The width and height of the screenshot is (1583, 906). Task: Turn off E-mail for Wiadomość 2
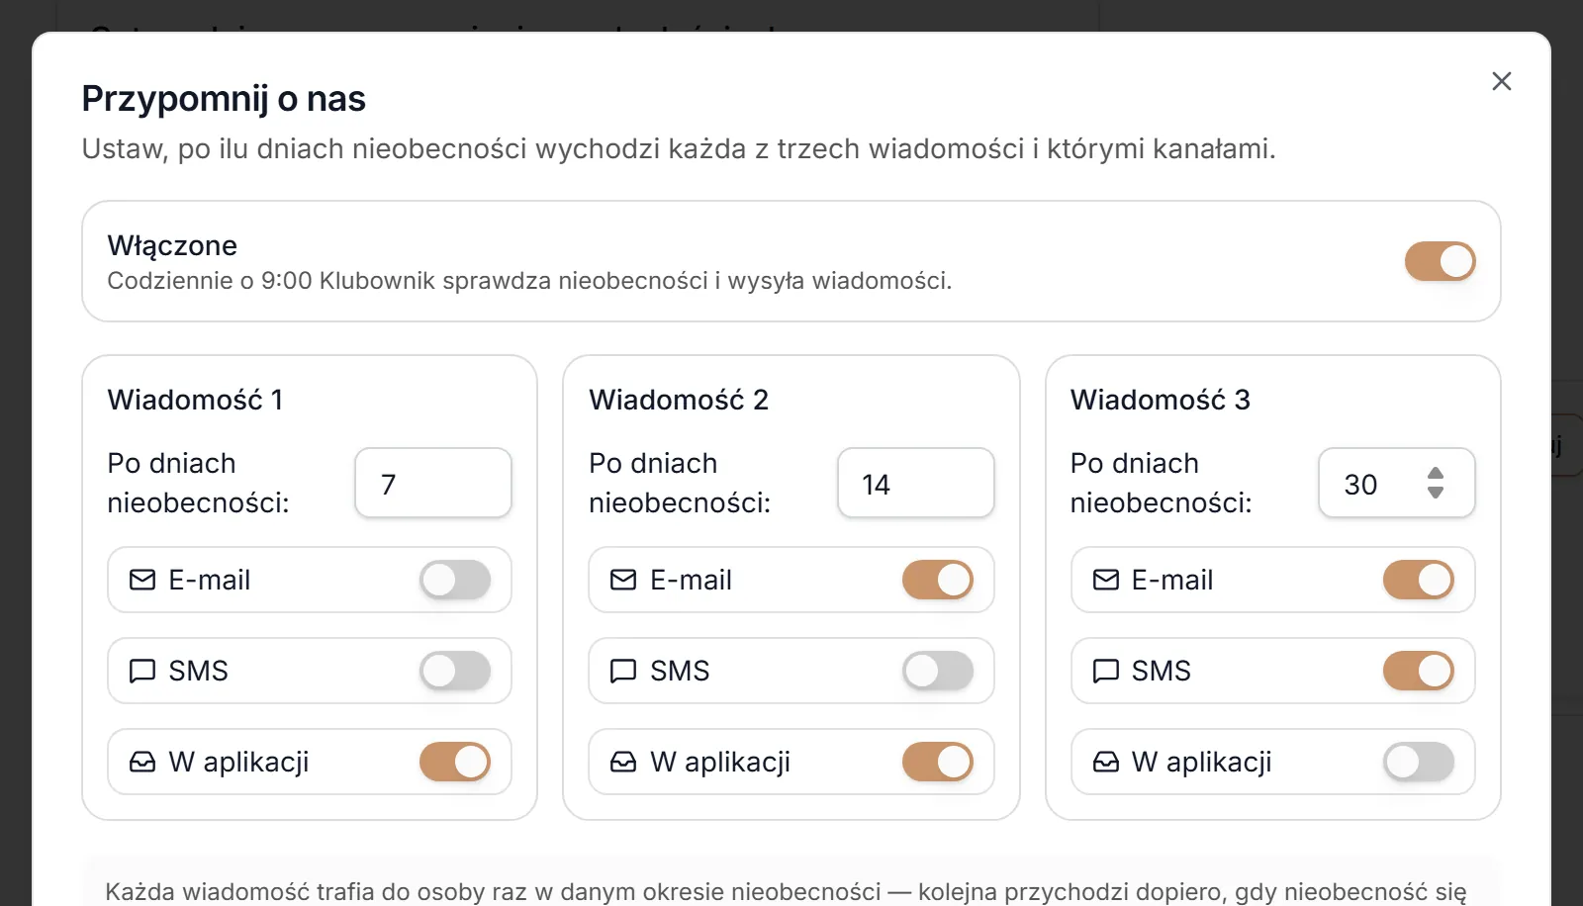(937, 580)
